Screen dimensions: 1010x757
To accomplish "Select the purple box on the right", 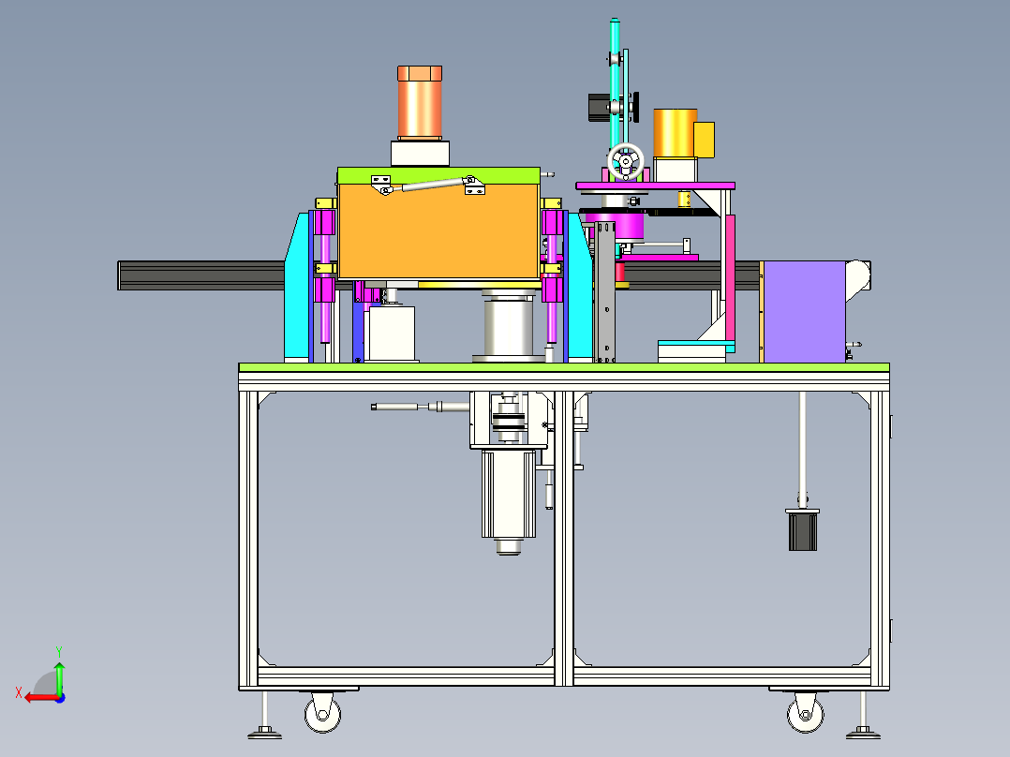I will coord(805,311).
